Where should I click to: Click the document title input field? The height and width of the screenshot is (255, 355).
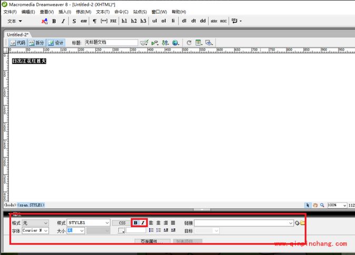point(111,43)
